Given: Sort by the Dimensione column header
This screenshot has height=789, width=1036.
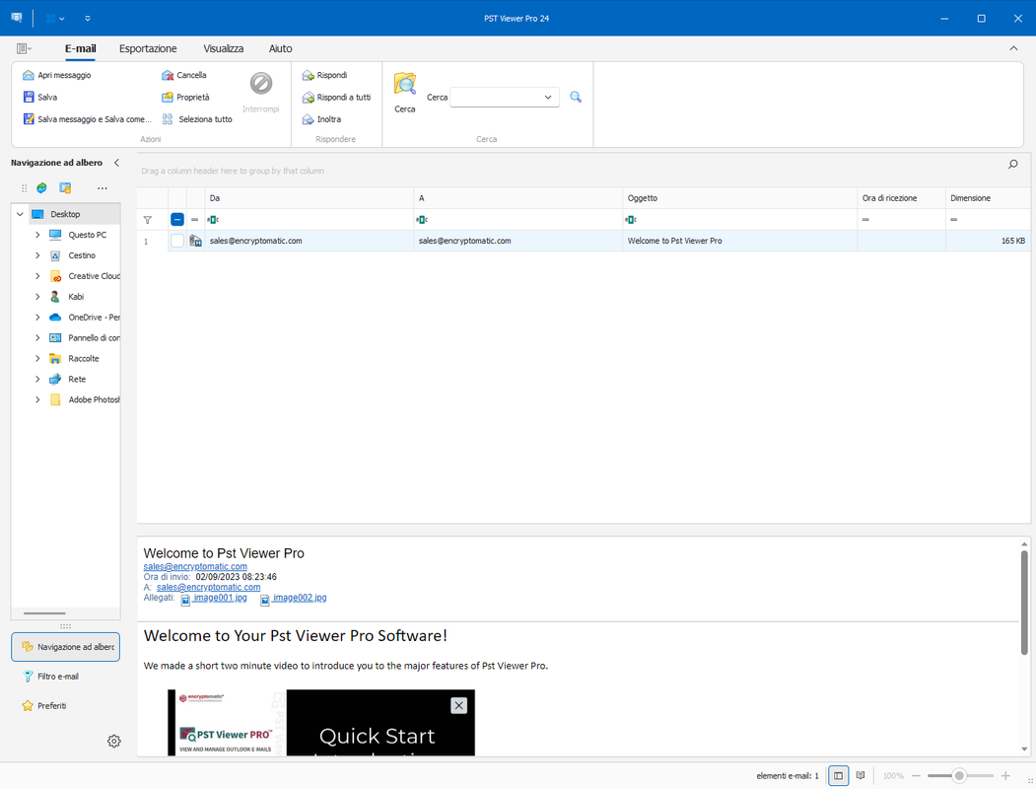Looking at the screenshot, I should [x=988, y=198].
